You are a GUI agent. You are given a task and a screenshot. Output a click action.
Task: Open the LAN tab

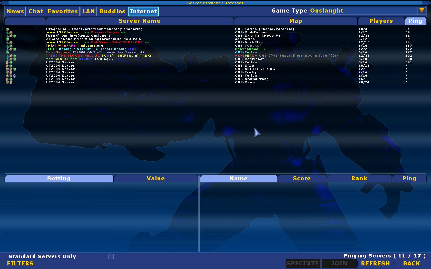click(89, 11)
